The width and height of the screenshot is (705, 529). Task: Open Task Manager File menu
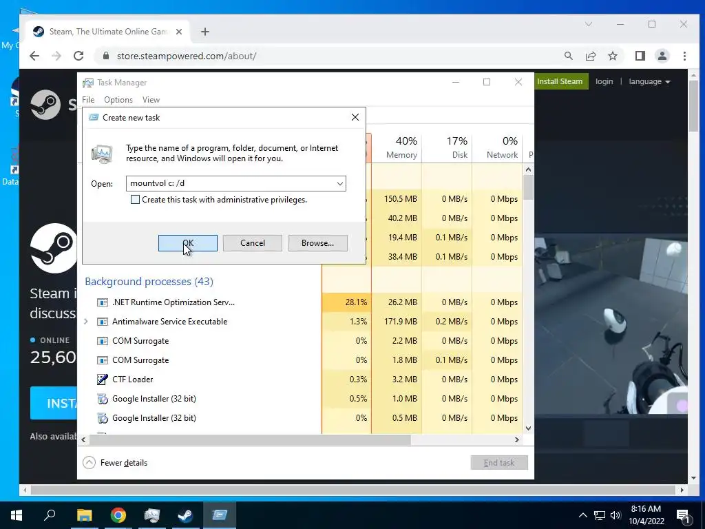88,100
